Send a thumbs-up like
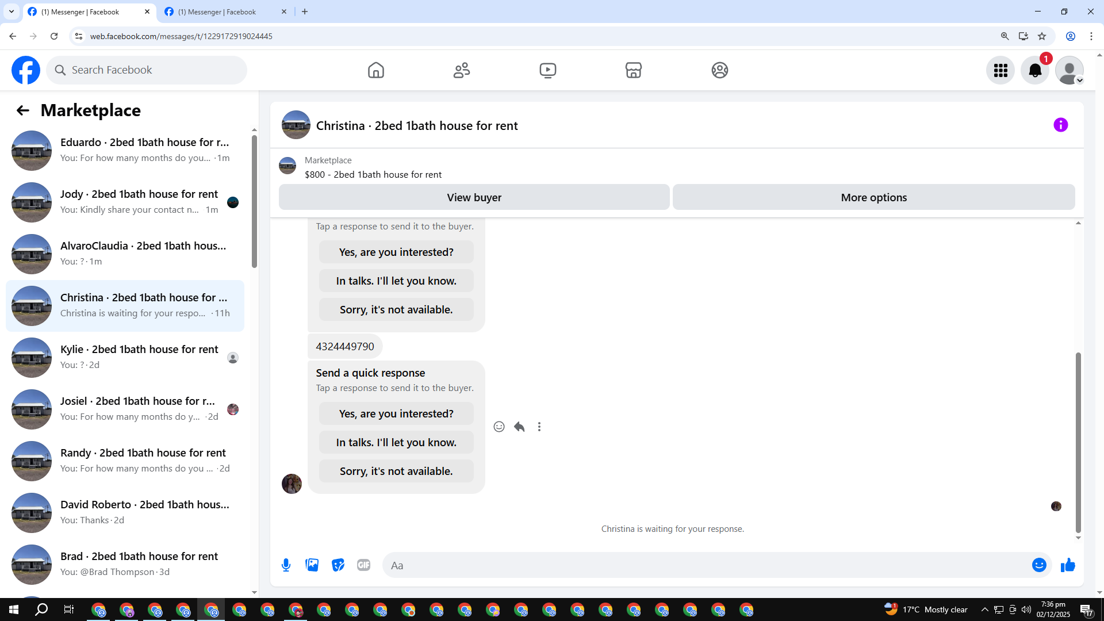The image size is (1104, 621). (x=1068, y=565)
